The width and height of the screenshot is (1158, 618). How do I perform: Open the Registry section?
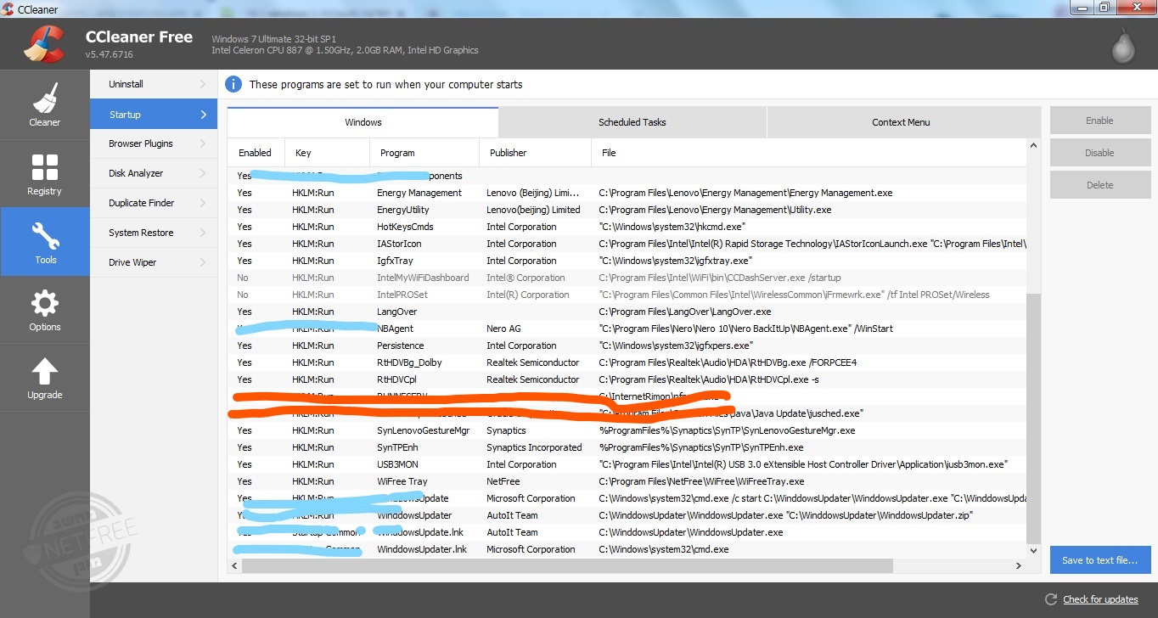pos(44,174)
